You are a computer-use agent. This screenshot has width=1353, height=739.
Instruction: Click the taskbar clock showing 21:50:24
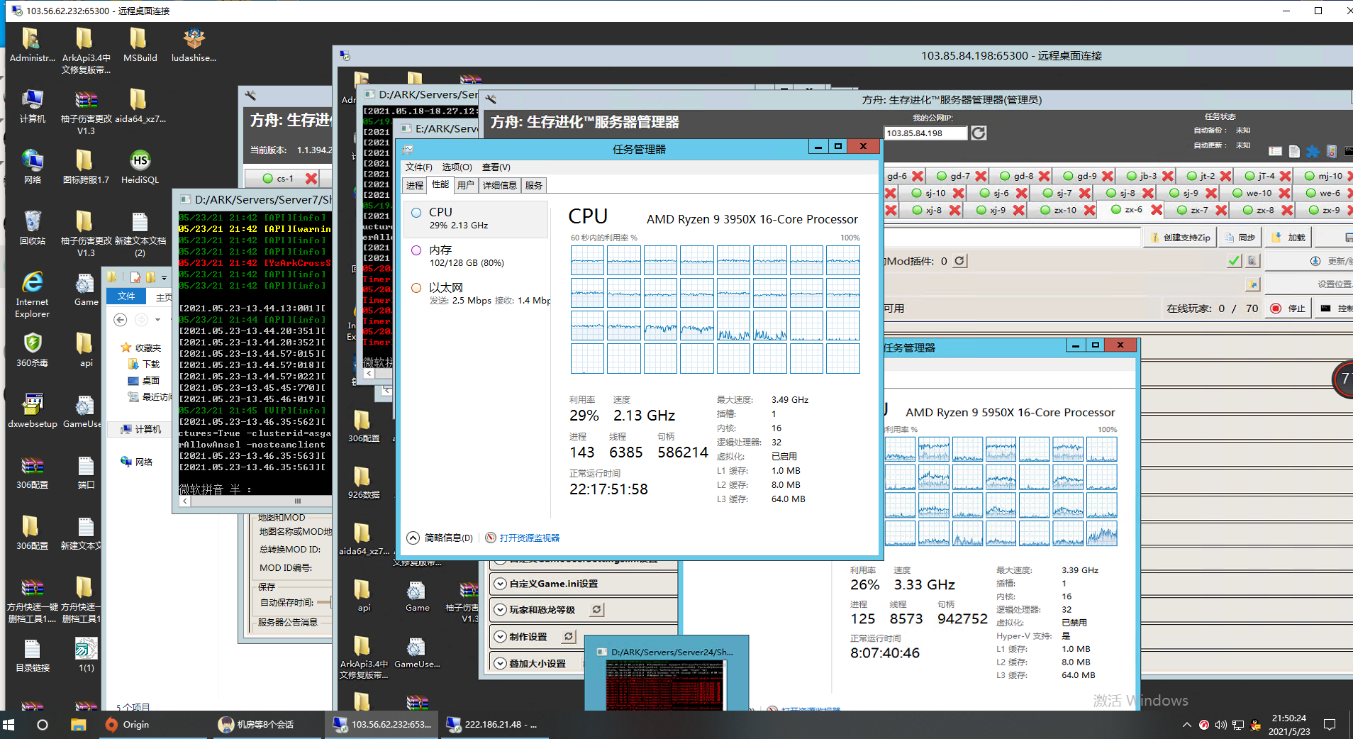[x=1289, y=725]
